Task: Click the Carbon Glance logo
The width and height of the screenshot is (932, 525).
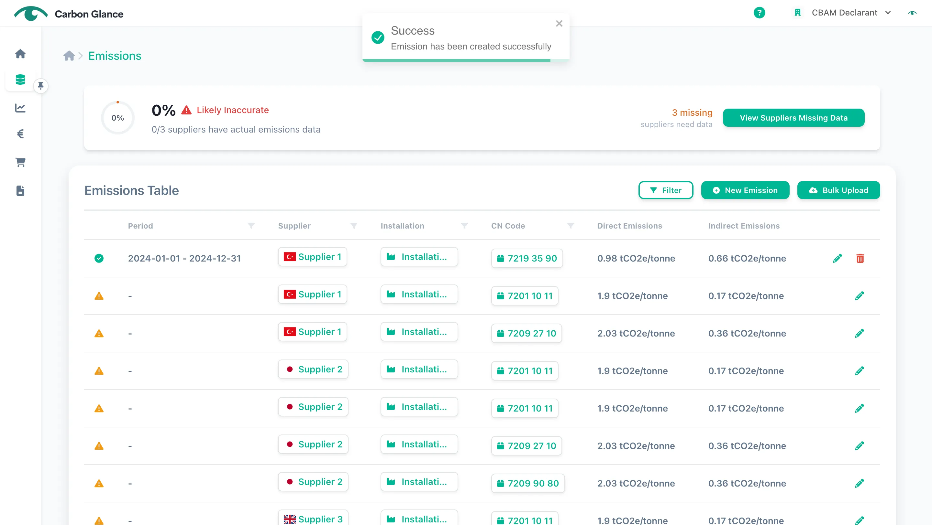Action: (69, 13)
